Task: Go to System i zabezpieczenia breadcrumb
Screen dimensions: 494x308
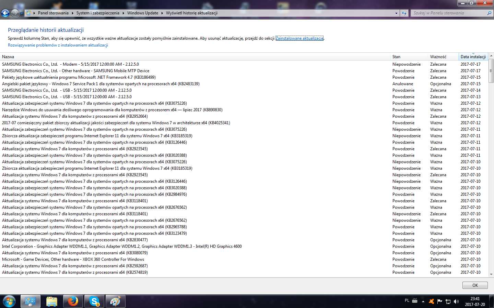Action: 98,13
